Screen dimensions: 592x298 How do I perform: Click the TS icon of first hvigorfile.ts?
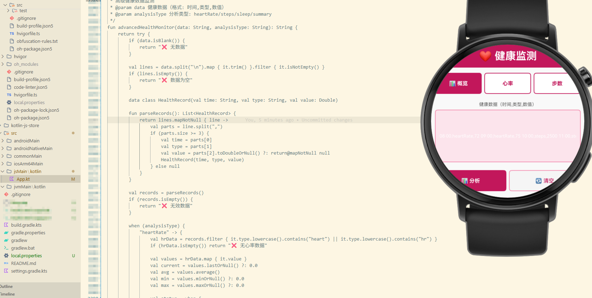coord(12,34)
